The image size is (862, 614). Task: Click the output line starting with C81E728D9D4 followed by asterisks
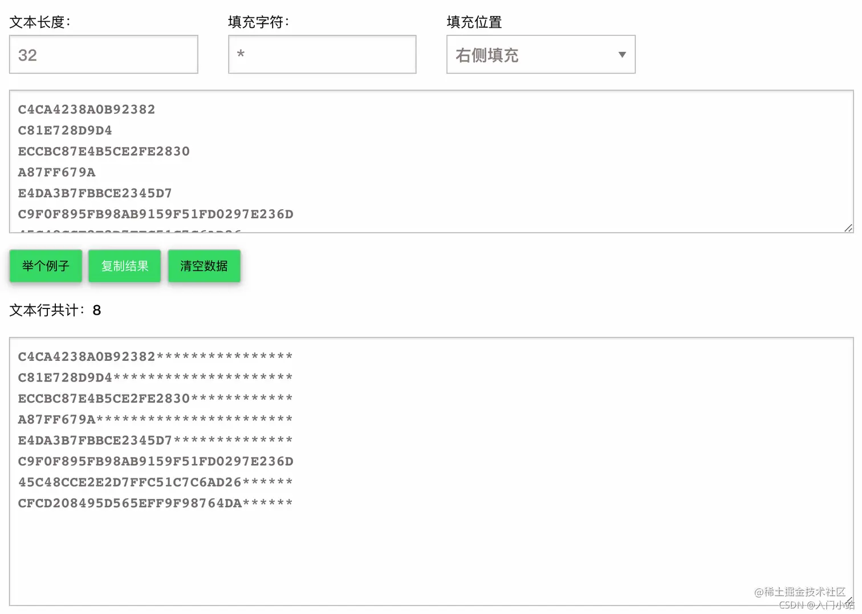coord(156,377)
